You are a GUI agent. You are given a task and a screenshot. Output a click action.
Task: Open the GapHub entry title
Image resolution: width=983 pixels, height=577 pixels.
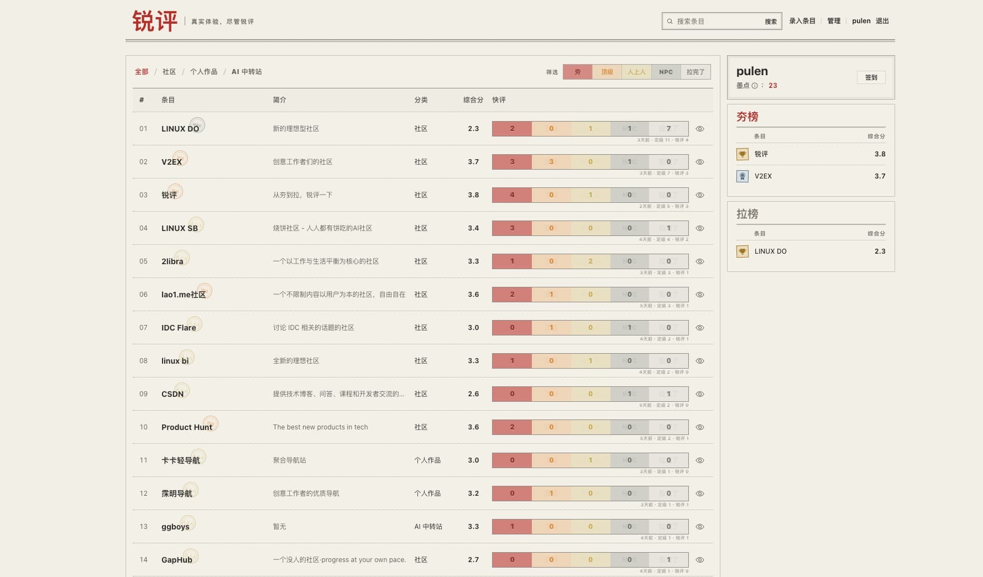(177, 560)
